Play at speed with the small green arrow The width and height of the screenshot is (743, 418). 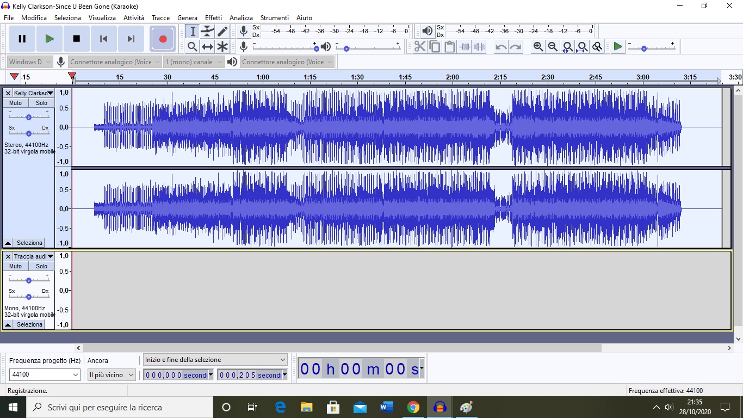(x=618, y=47)
